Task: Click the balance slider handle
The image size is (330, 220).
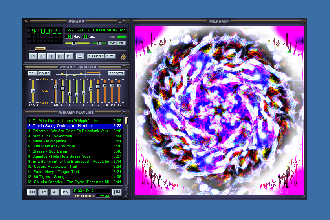Action: pos(99,43)
